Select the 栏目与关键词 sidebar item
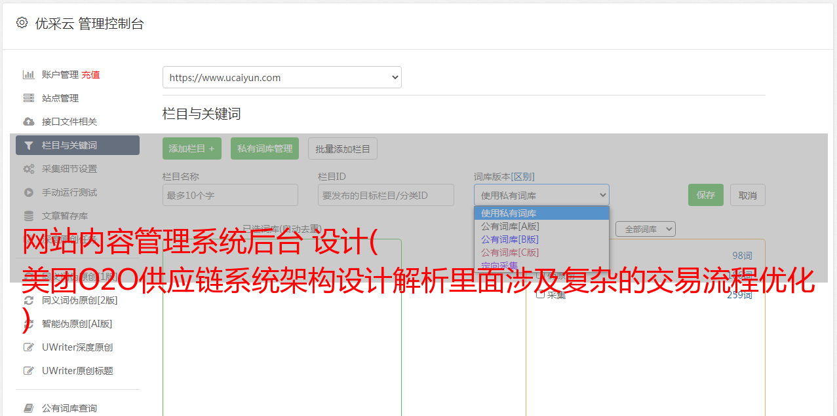 [x=77, y=145]
